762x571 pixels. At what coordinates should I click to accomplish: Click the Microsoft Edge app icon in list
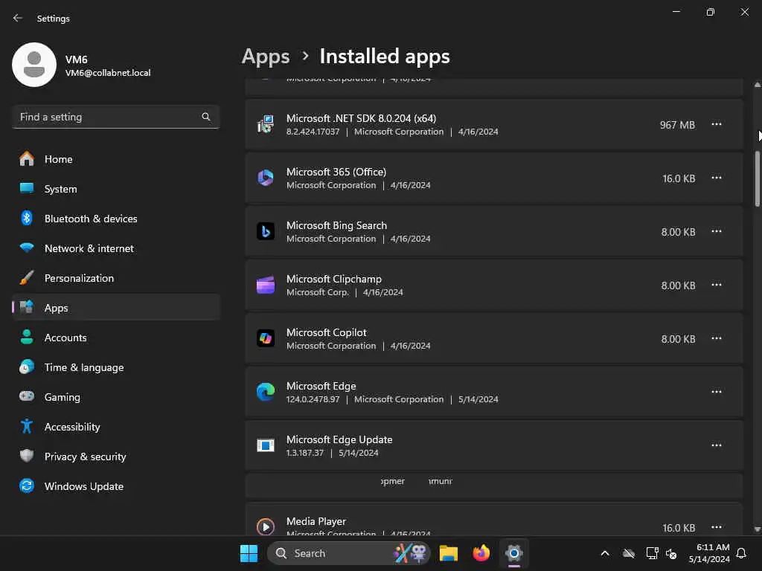point(266,392)
